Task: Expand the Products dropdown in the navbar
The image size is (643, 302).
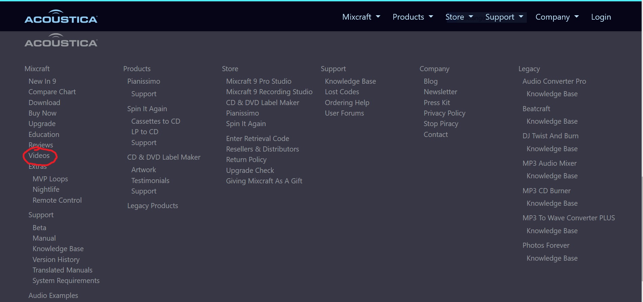Action: click(x=413, y=17)
